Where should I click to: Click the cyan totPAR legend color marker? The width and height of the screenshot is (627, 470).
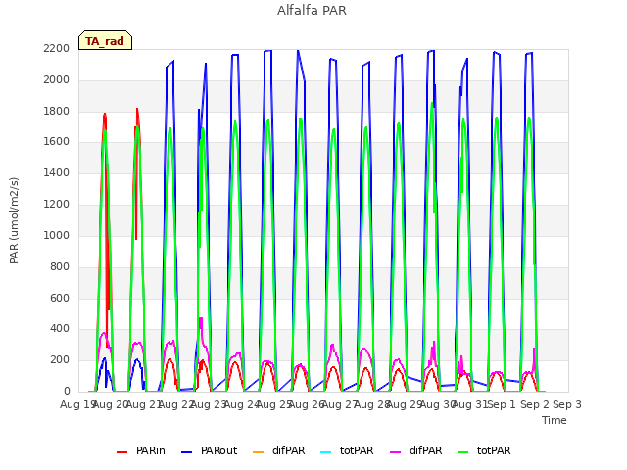(x=326, y=452)
